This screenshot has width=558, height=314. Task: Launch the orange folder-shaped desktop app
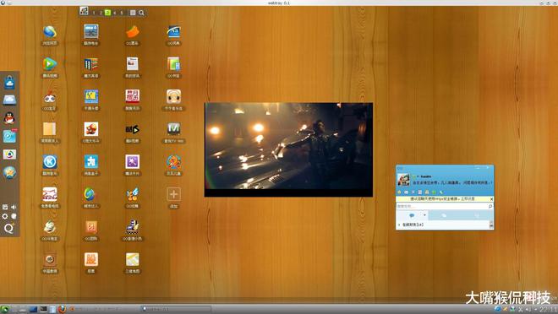133,32
